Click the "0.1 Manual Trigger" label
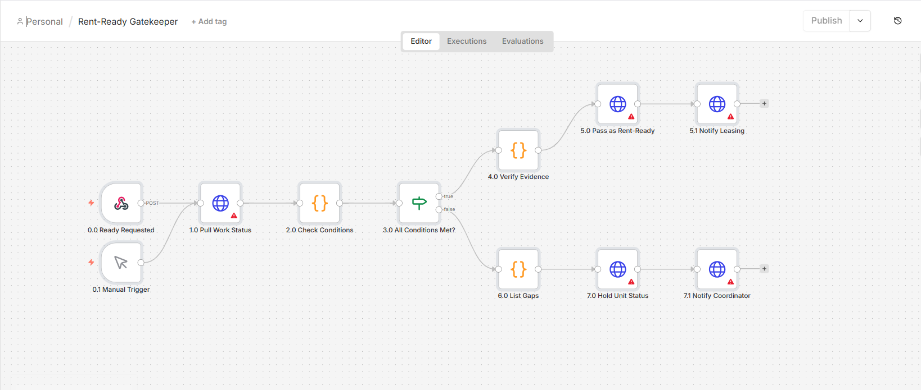 point(121,290)
